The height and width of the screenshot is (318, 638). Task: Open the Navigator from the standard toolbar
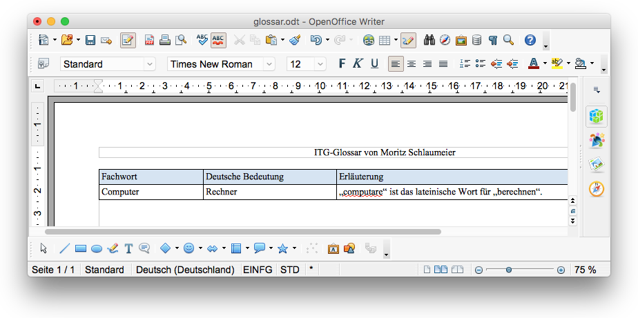point(445,40)
